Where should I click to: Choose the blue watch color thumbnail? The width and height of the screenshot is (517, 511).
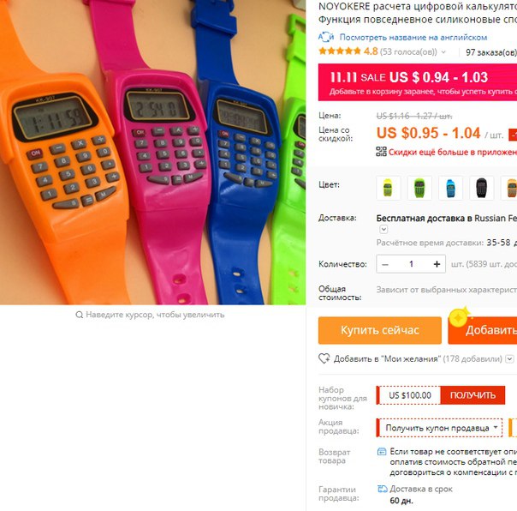point(450,188)
